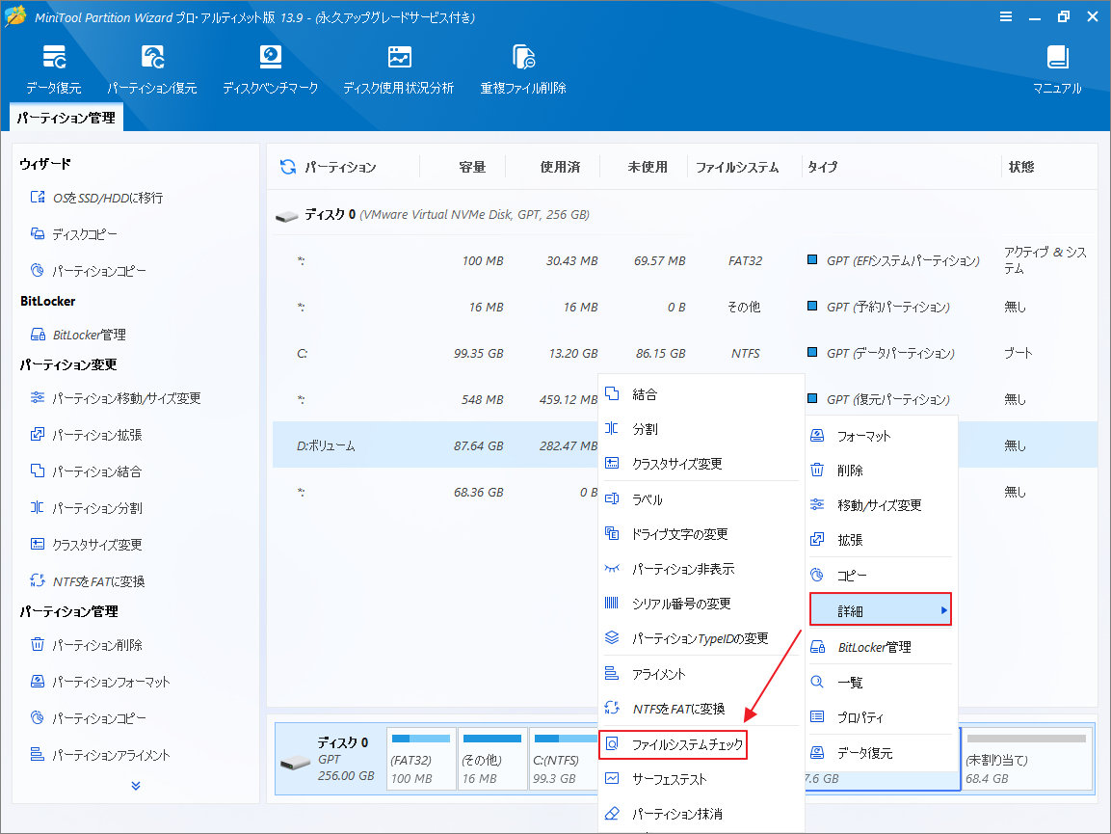Select the ディスク 0 header row

pyautogui.click(x=684, y=214)
